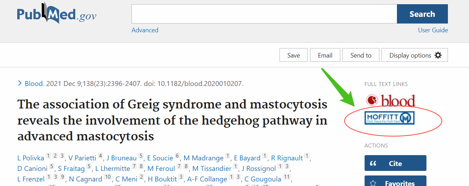Open the Advanced search link
Screen dimensions: 469x186
(x=145, y=30)
